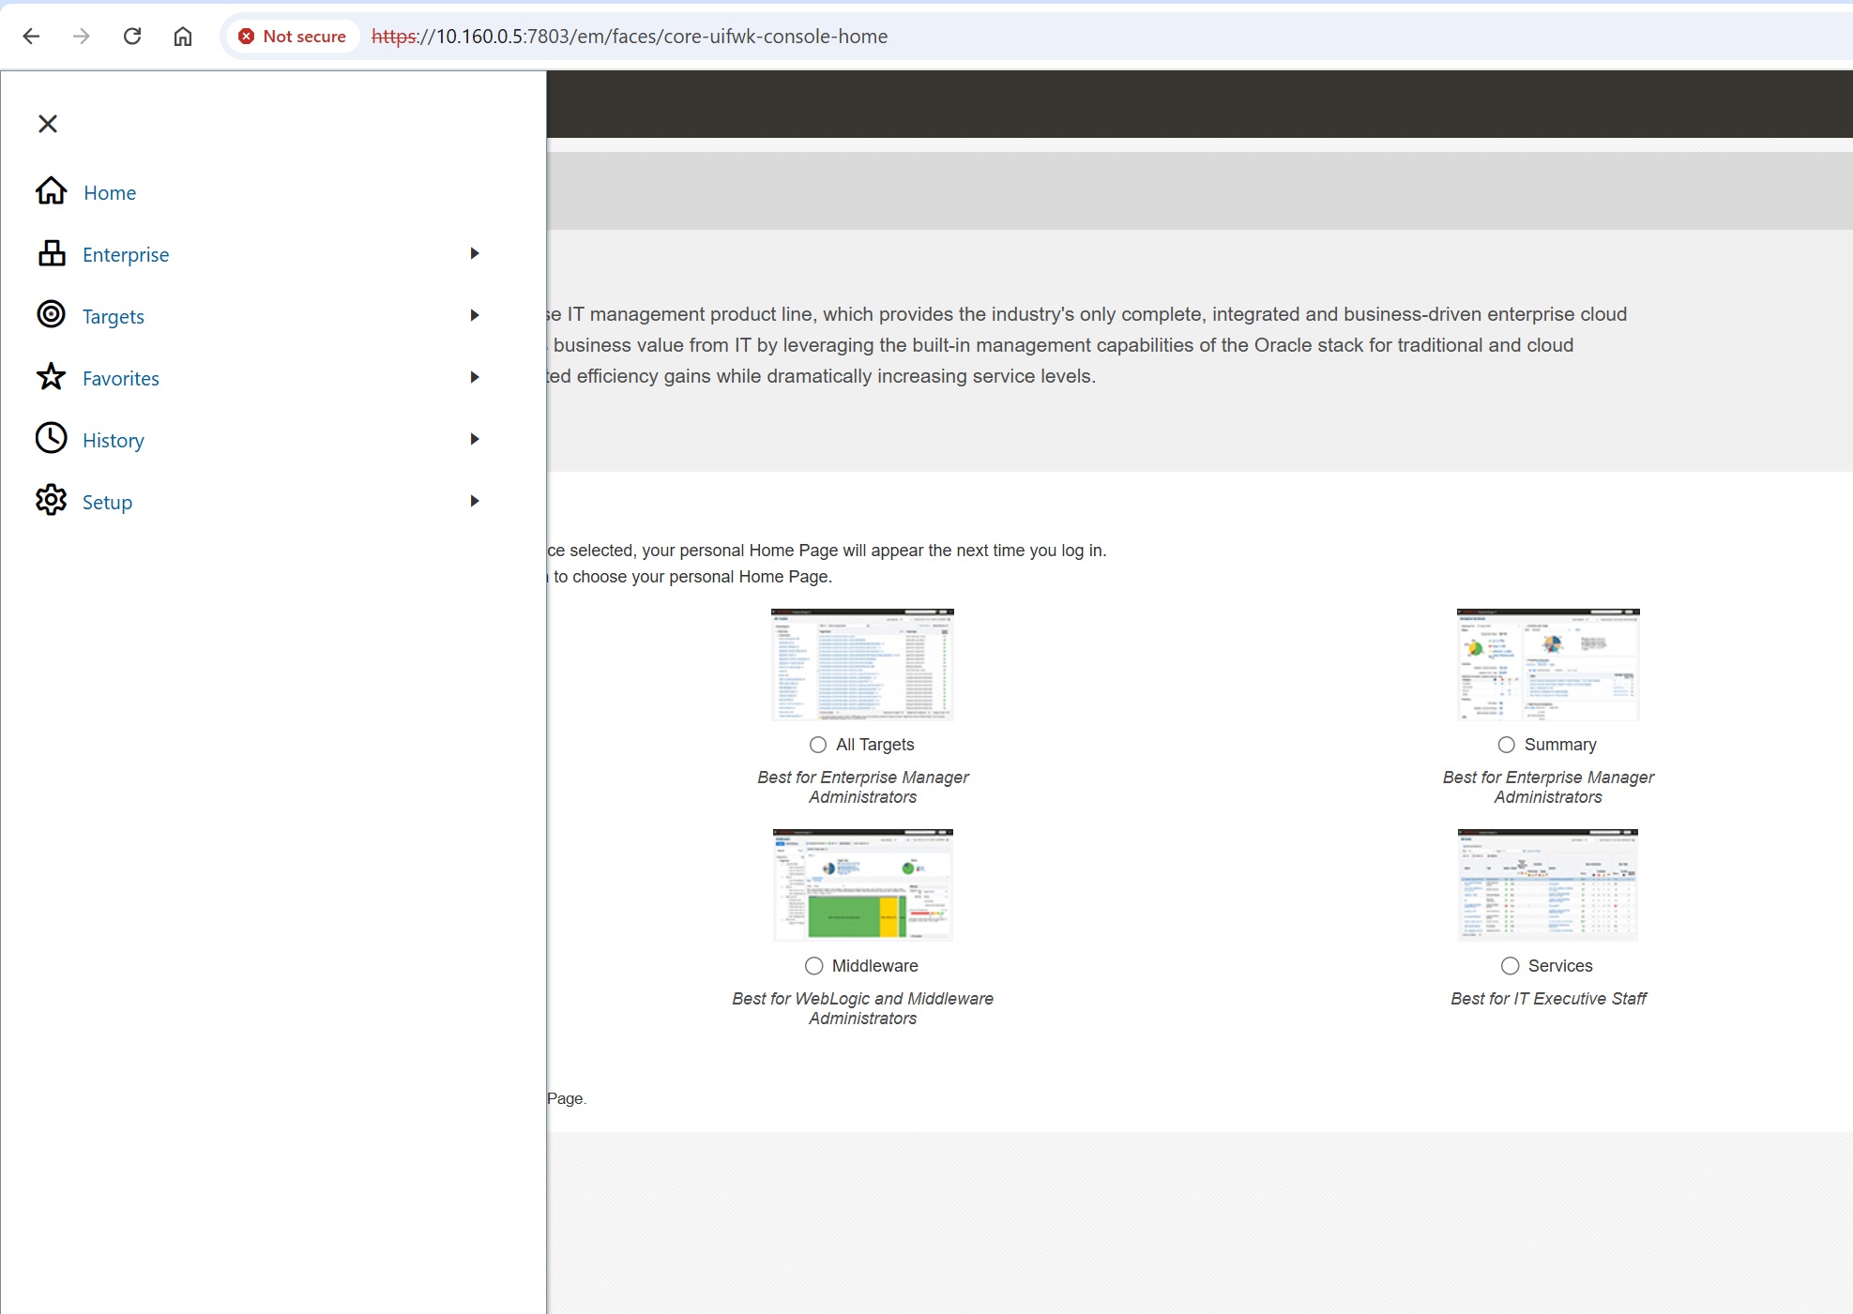Viewport: 1853px width, 1314px height.
Task: Open the Favorites menu item
Action: click(121, 378)
